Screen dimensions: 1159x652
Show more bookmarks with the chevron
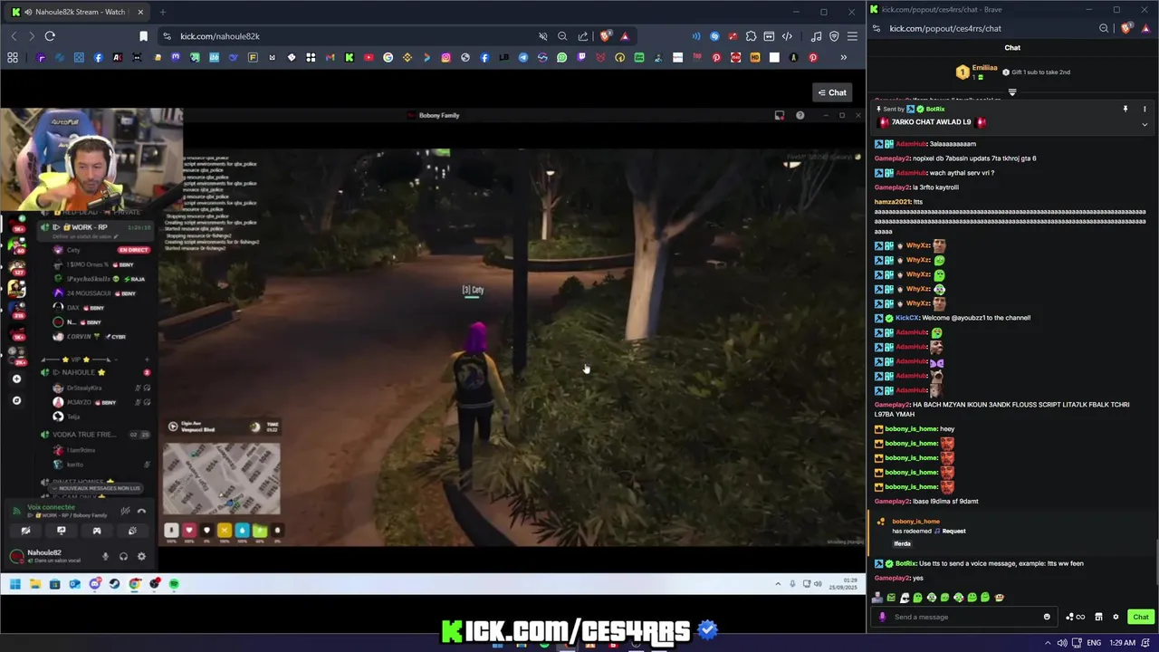[x=843, y=58]
